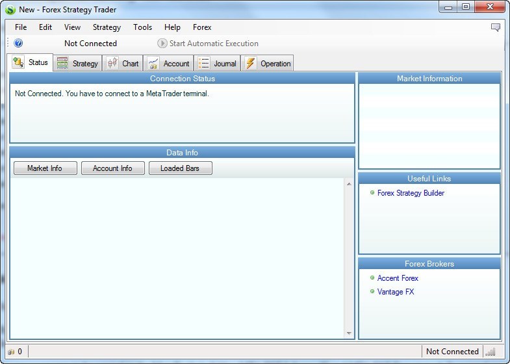Switch to the Operation tab
The image size is (510, 364).
point(268,63)
